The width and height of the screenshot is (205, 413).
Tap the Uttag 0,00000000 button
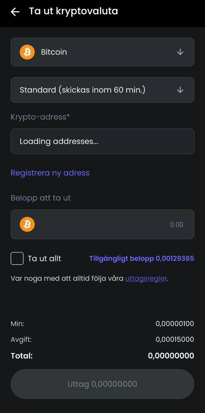point(102,384)
